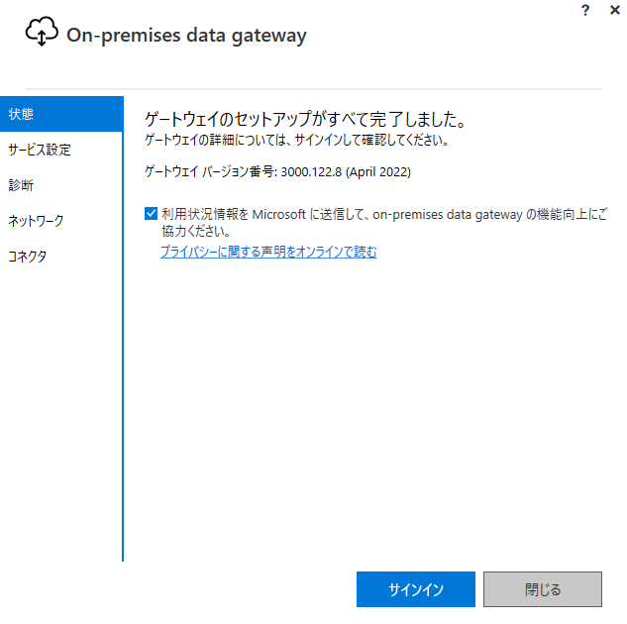Select the 状態 tab in the sidebar
The height and width of the screenshot is (624, 627).
[x=61, y=114]
